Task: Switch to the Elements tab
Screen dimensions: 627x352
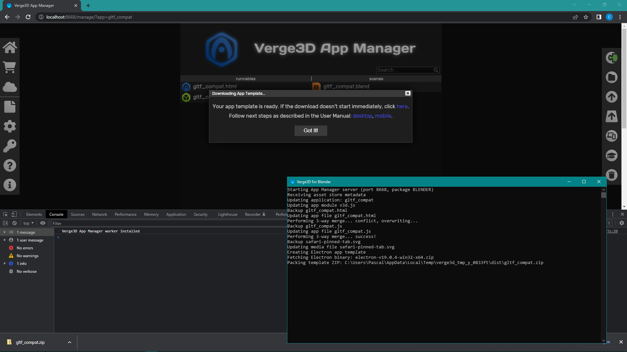Action: [x=34, y=214]
